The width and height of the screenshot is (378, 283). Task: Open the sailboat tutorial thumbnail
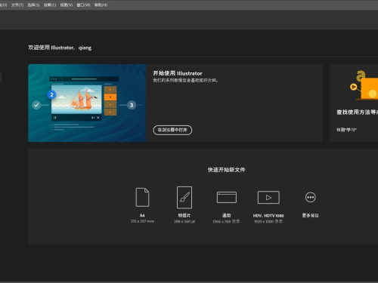[87, 103]
